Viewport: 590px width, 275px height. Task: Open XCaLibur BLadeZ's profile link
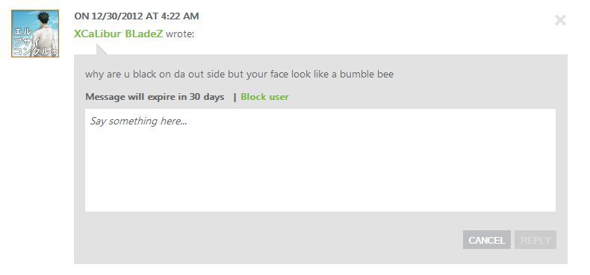119,34
